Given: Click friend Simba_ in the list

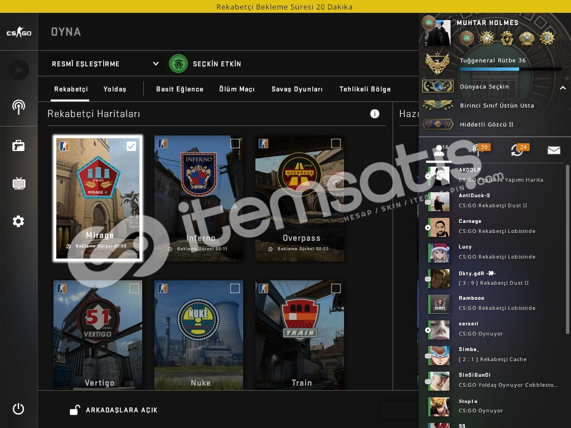Looking at the screenshot, I should tap(495, 354).
